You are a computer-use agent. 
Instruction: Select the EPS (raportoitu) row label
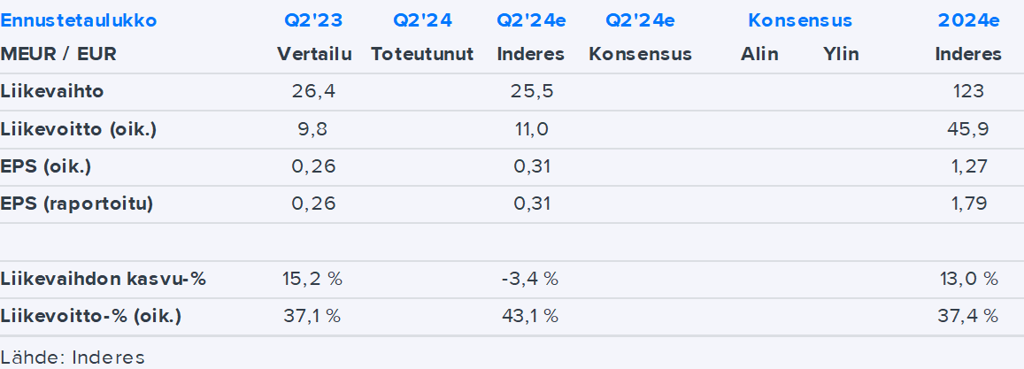77,204
